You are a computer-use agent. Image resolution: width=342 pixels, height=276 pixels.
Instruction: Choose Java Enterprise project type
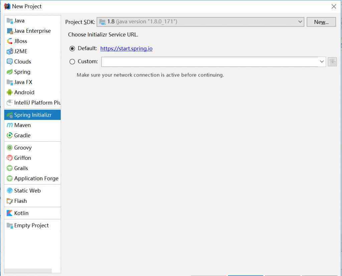[32, 31]
